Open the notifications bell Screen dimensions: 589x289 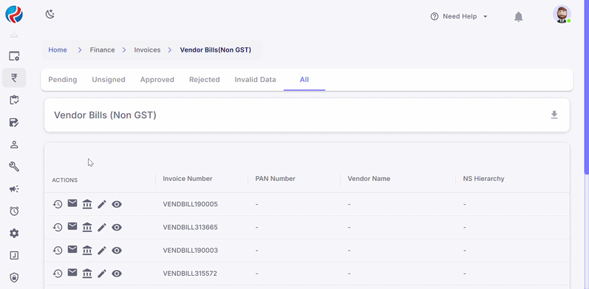tap(518, 16)
